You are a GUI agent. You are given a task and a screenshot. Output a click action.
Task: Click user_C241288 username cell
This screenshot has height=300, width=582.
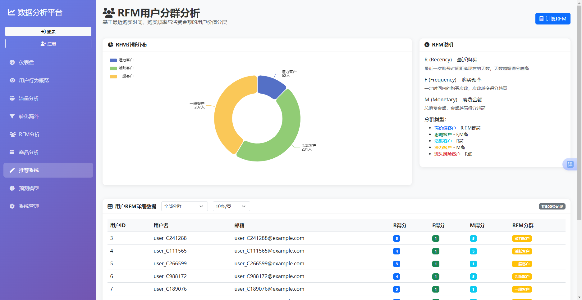coord(170,238)
